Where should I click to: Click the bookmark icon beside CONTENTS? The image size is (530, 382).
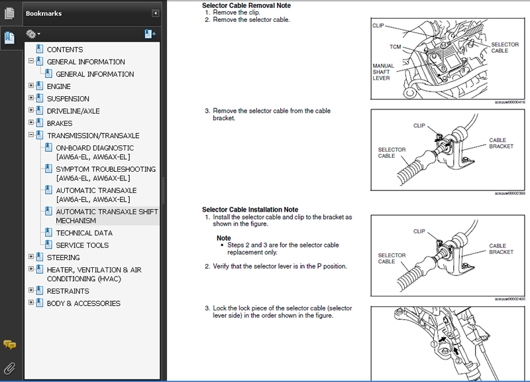point(40,49)
